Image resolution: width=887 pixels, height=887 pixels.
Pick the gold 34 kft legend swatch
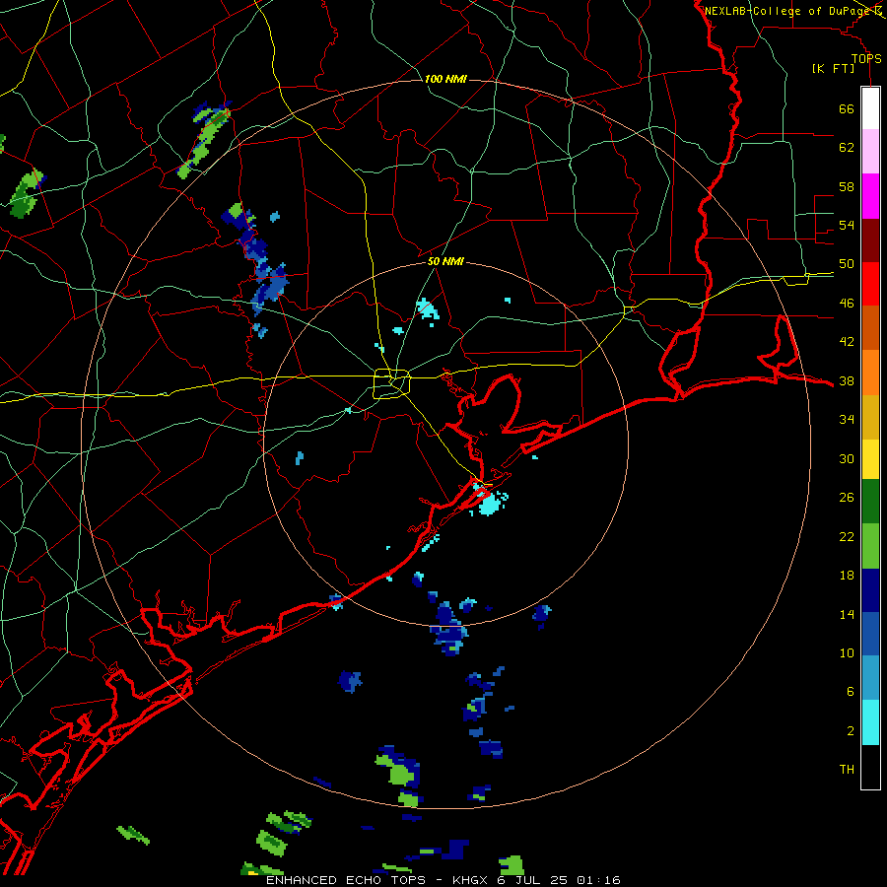(870, 417)
